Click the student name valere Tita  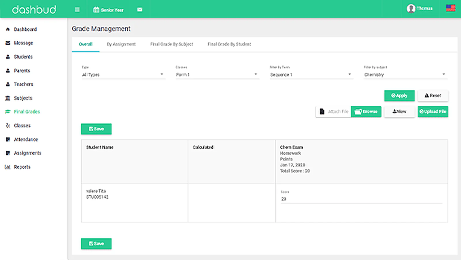coord(96,191)
